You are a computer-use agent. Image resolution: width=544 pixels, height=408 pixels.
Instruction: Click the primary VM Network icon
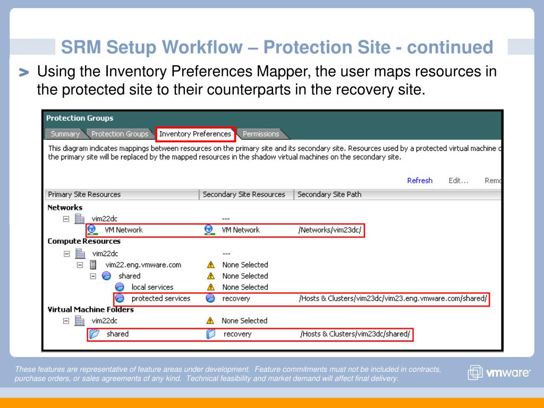[92, 229]
